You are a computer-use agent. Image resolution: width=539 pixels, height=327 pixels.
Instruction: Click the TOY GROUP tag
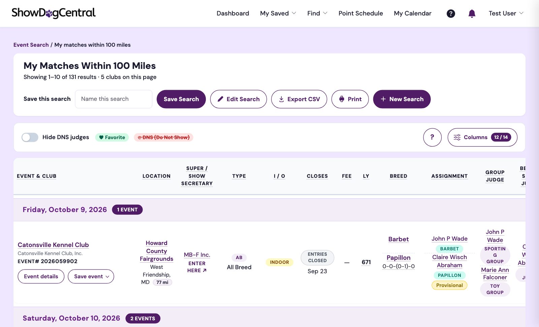[495, 289]
